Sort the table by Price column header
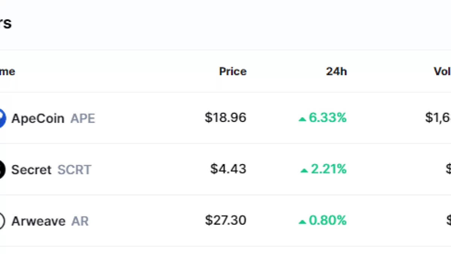This screenshot has height=254, width=451. click(x=233, y=71)
